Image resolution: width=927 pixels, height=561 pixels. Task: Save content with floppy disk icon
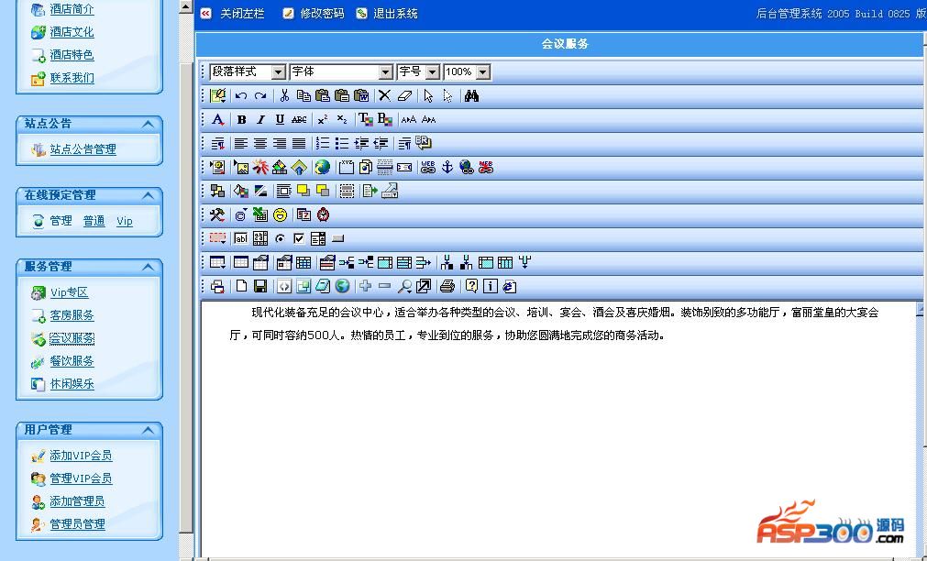(x=260, y=286)
